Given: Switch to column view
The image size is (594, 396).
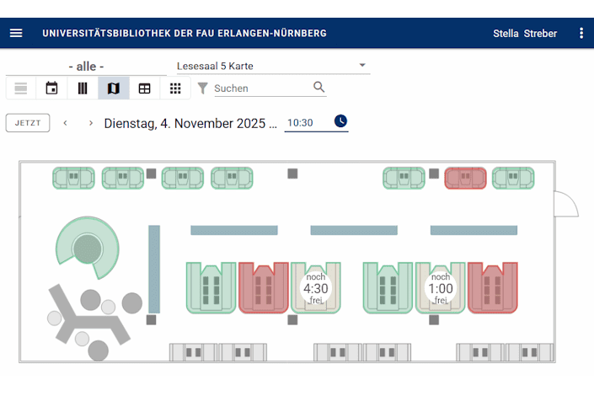Looking at the screenshot, I should [83, 88].
